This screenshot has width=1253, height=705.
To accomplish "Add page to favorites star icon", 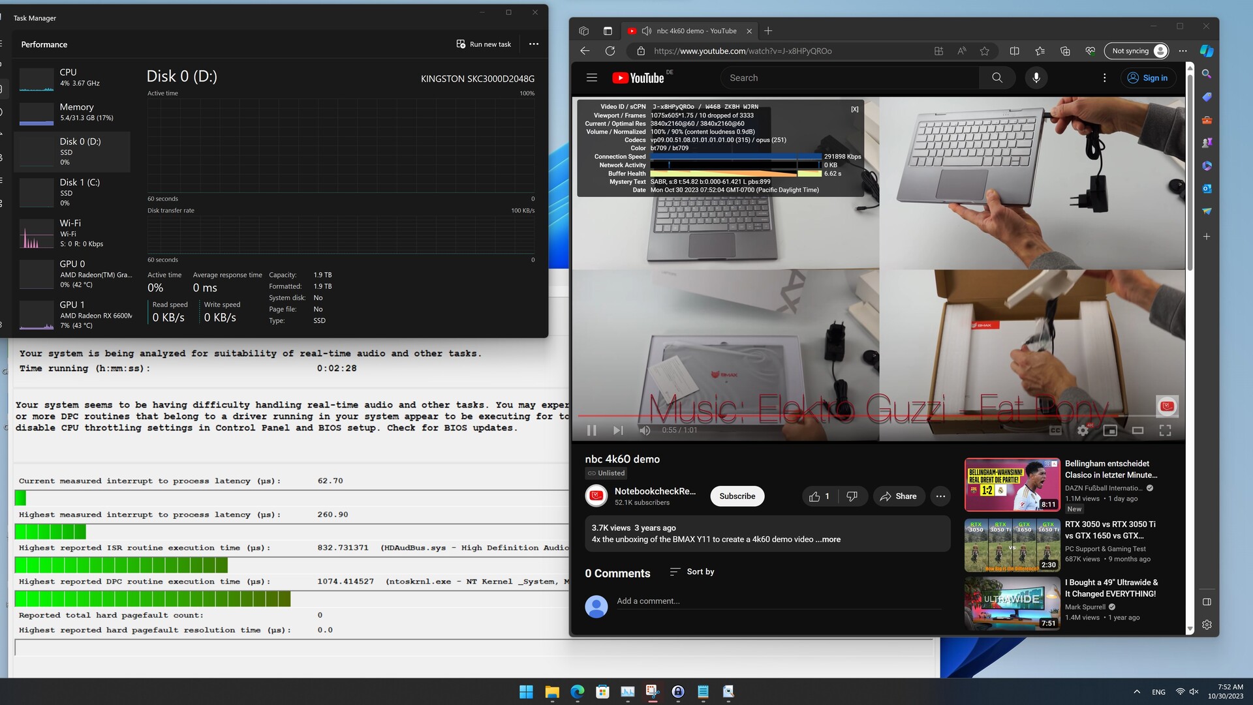I will pos(984,51).
